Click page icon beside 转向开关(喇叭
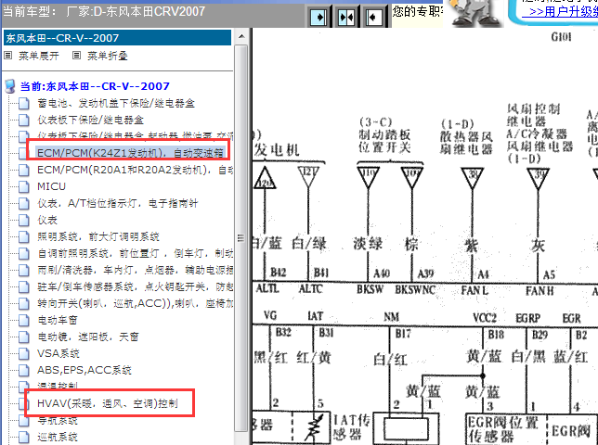Viewport: 598px width, 445px height. [x=23, y=303]
